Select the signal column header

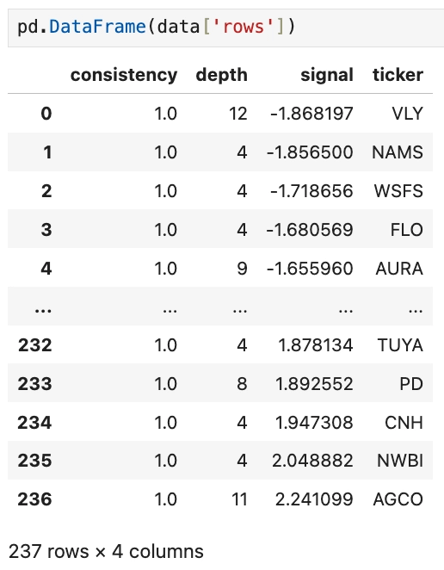[327, 75]
